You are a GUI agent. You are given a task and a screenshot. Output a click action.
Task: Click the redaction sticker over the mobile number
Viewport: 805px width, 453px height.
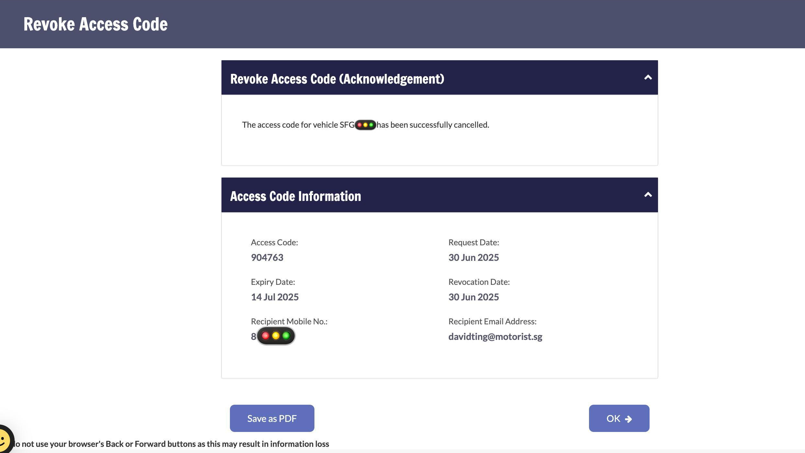tap(276, 336)
